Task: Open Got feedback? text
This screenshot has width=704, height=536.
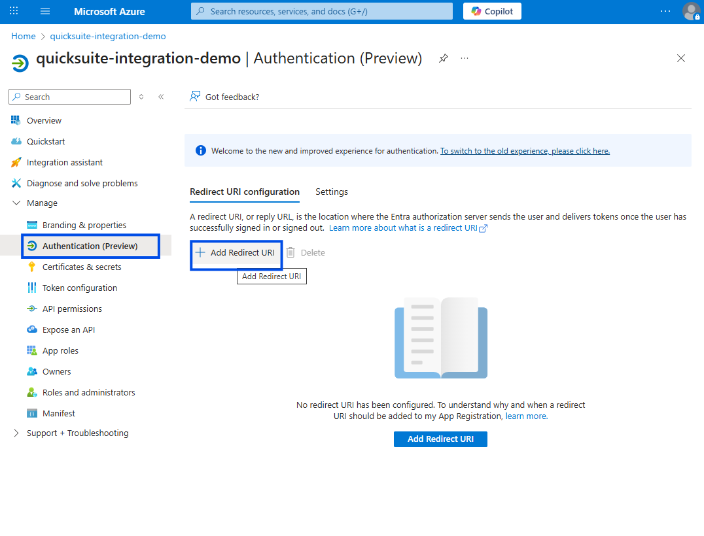Action: 232,97
